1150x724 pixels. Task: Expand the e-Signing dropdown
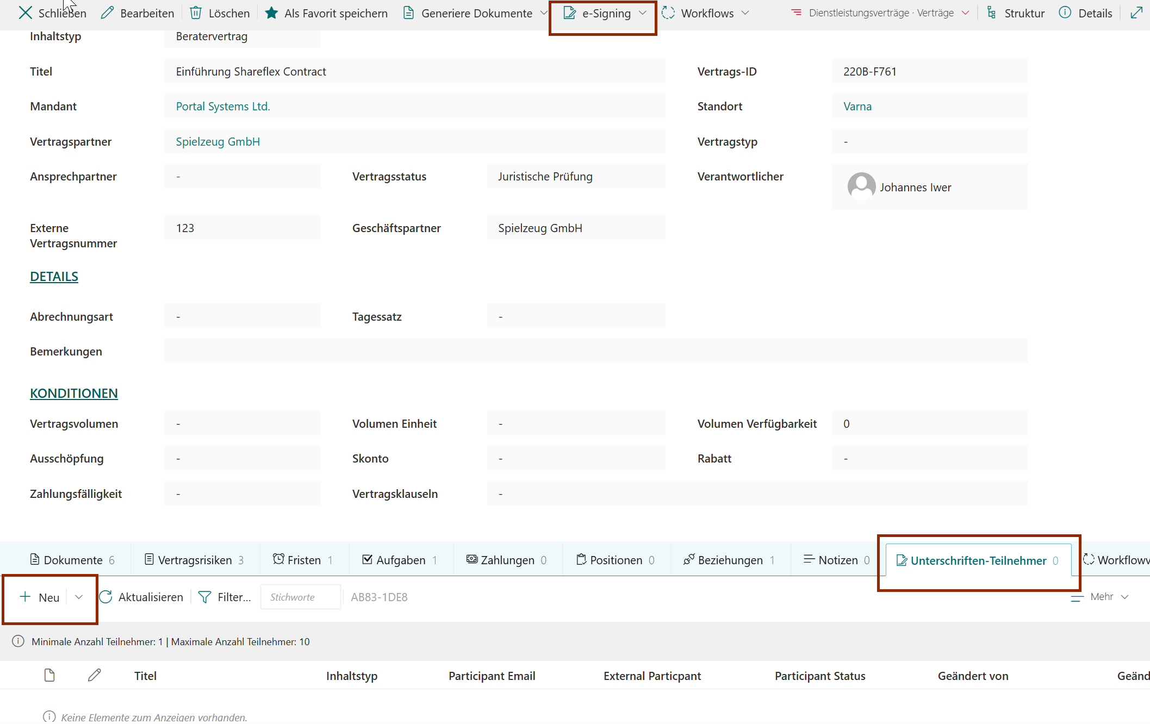643,13
